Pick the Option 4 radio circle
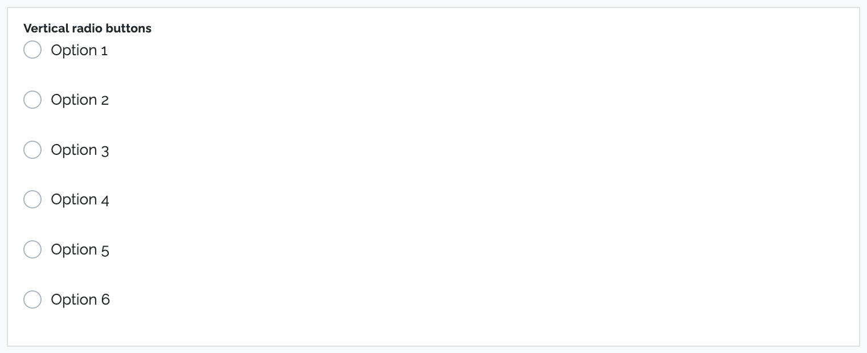Image resolution: width=867 pixels, height=353 pixels. (32, 199)
